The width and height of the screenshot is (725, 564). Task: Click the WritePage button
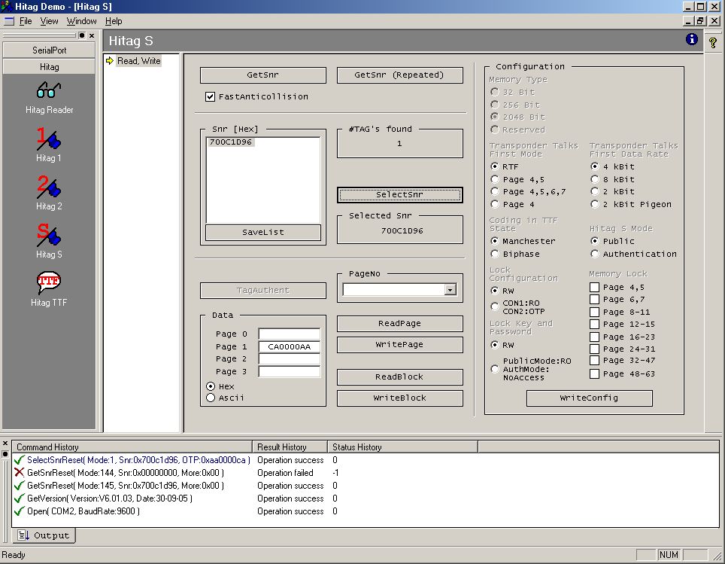point(399,345)
